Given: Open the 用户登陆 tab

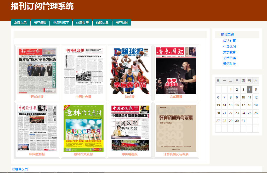Looking at the screenshot, I should 122,22.
